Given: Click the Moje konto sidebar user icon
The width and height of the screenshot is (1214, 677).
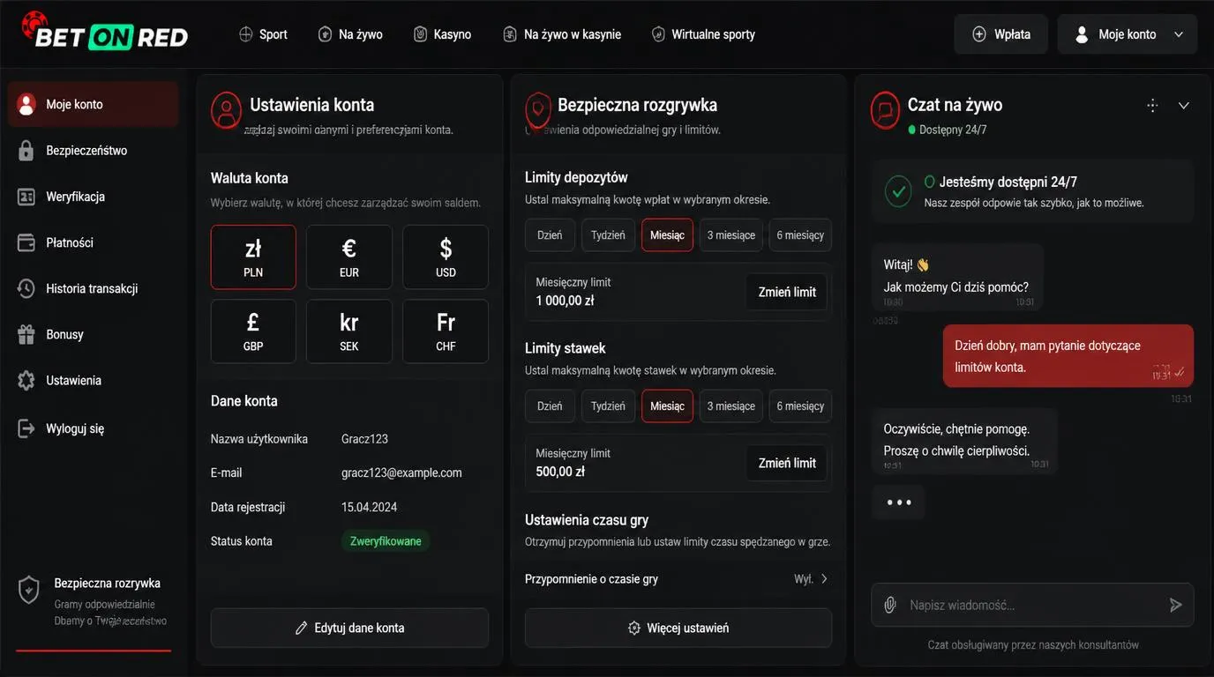Looking at the screenshot, I should tap(26, 104).
